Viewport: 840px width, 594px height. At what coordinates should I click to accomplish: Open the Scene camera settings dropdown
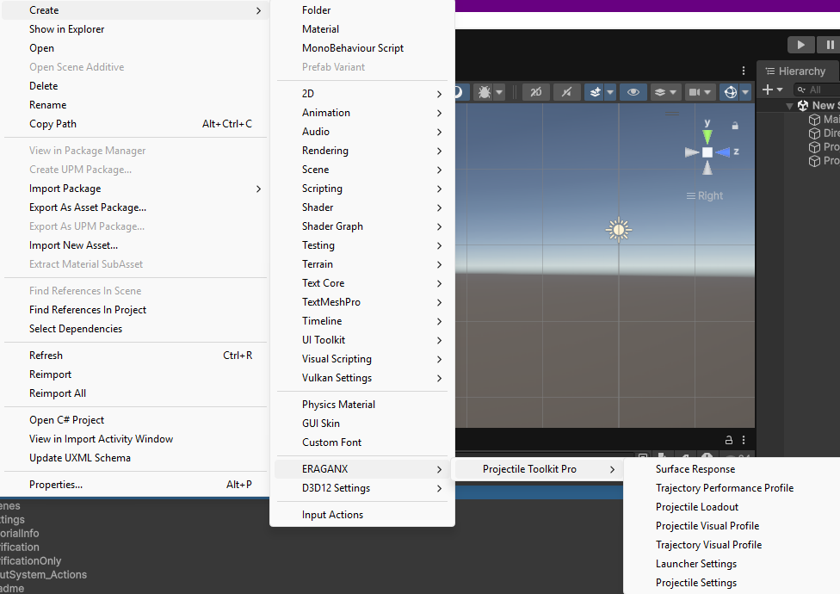(700, 93)
